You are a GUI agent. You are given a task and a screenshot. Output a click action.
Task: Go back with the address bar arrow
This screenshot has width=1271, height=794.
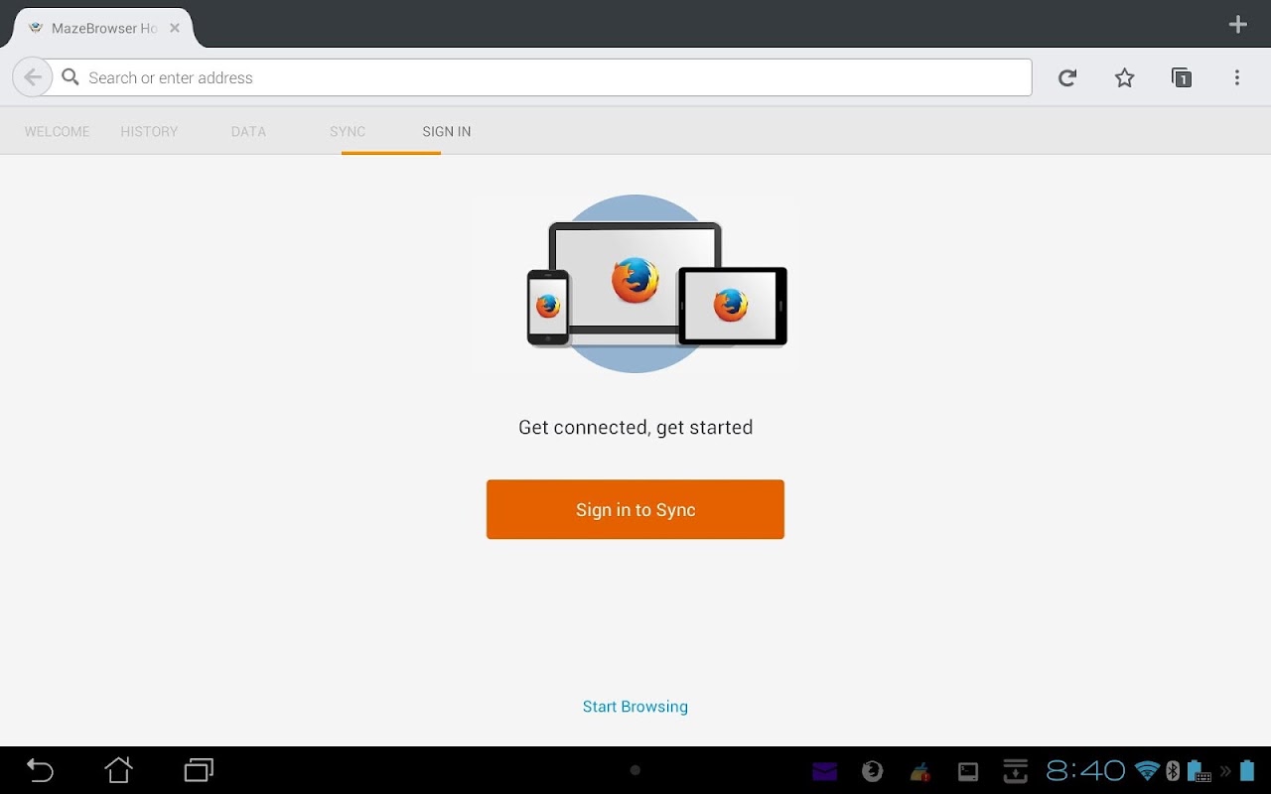tap(33, 77)
